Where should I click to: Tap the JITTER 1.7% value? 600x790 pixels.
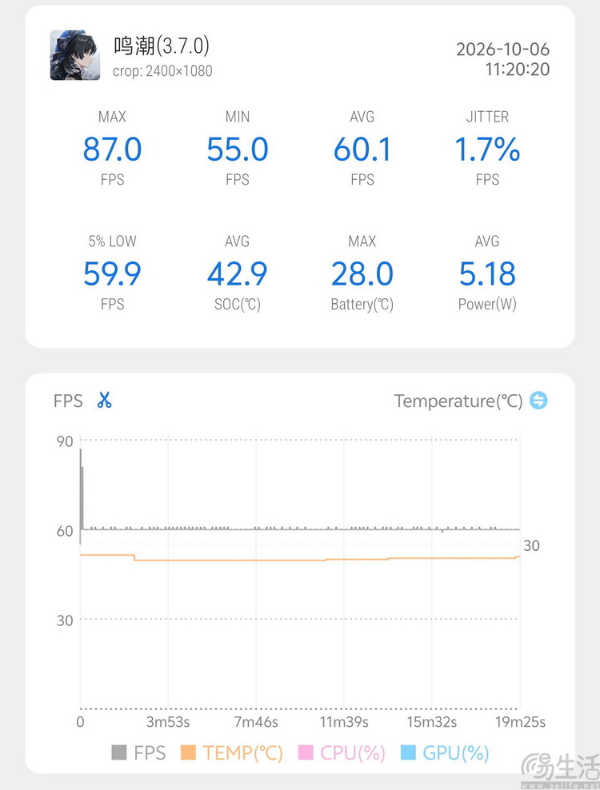pos(487,150)
